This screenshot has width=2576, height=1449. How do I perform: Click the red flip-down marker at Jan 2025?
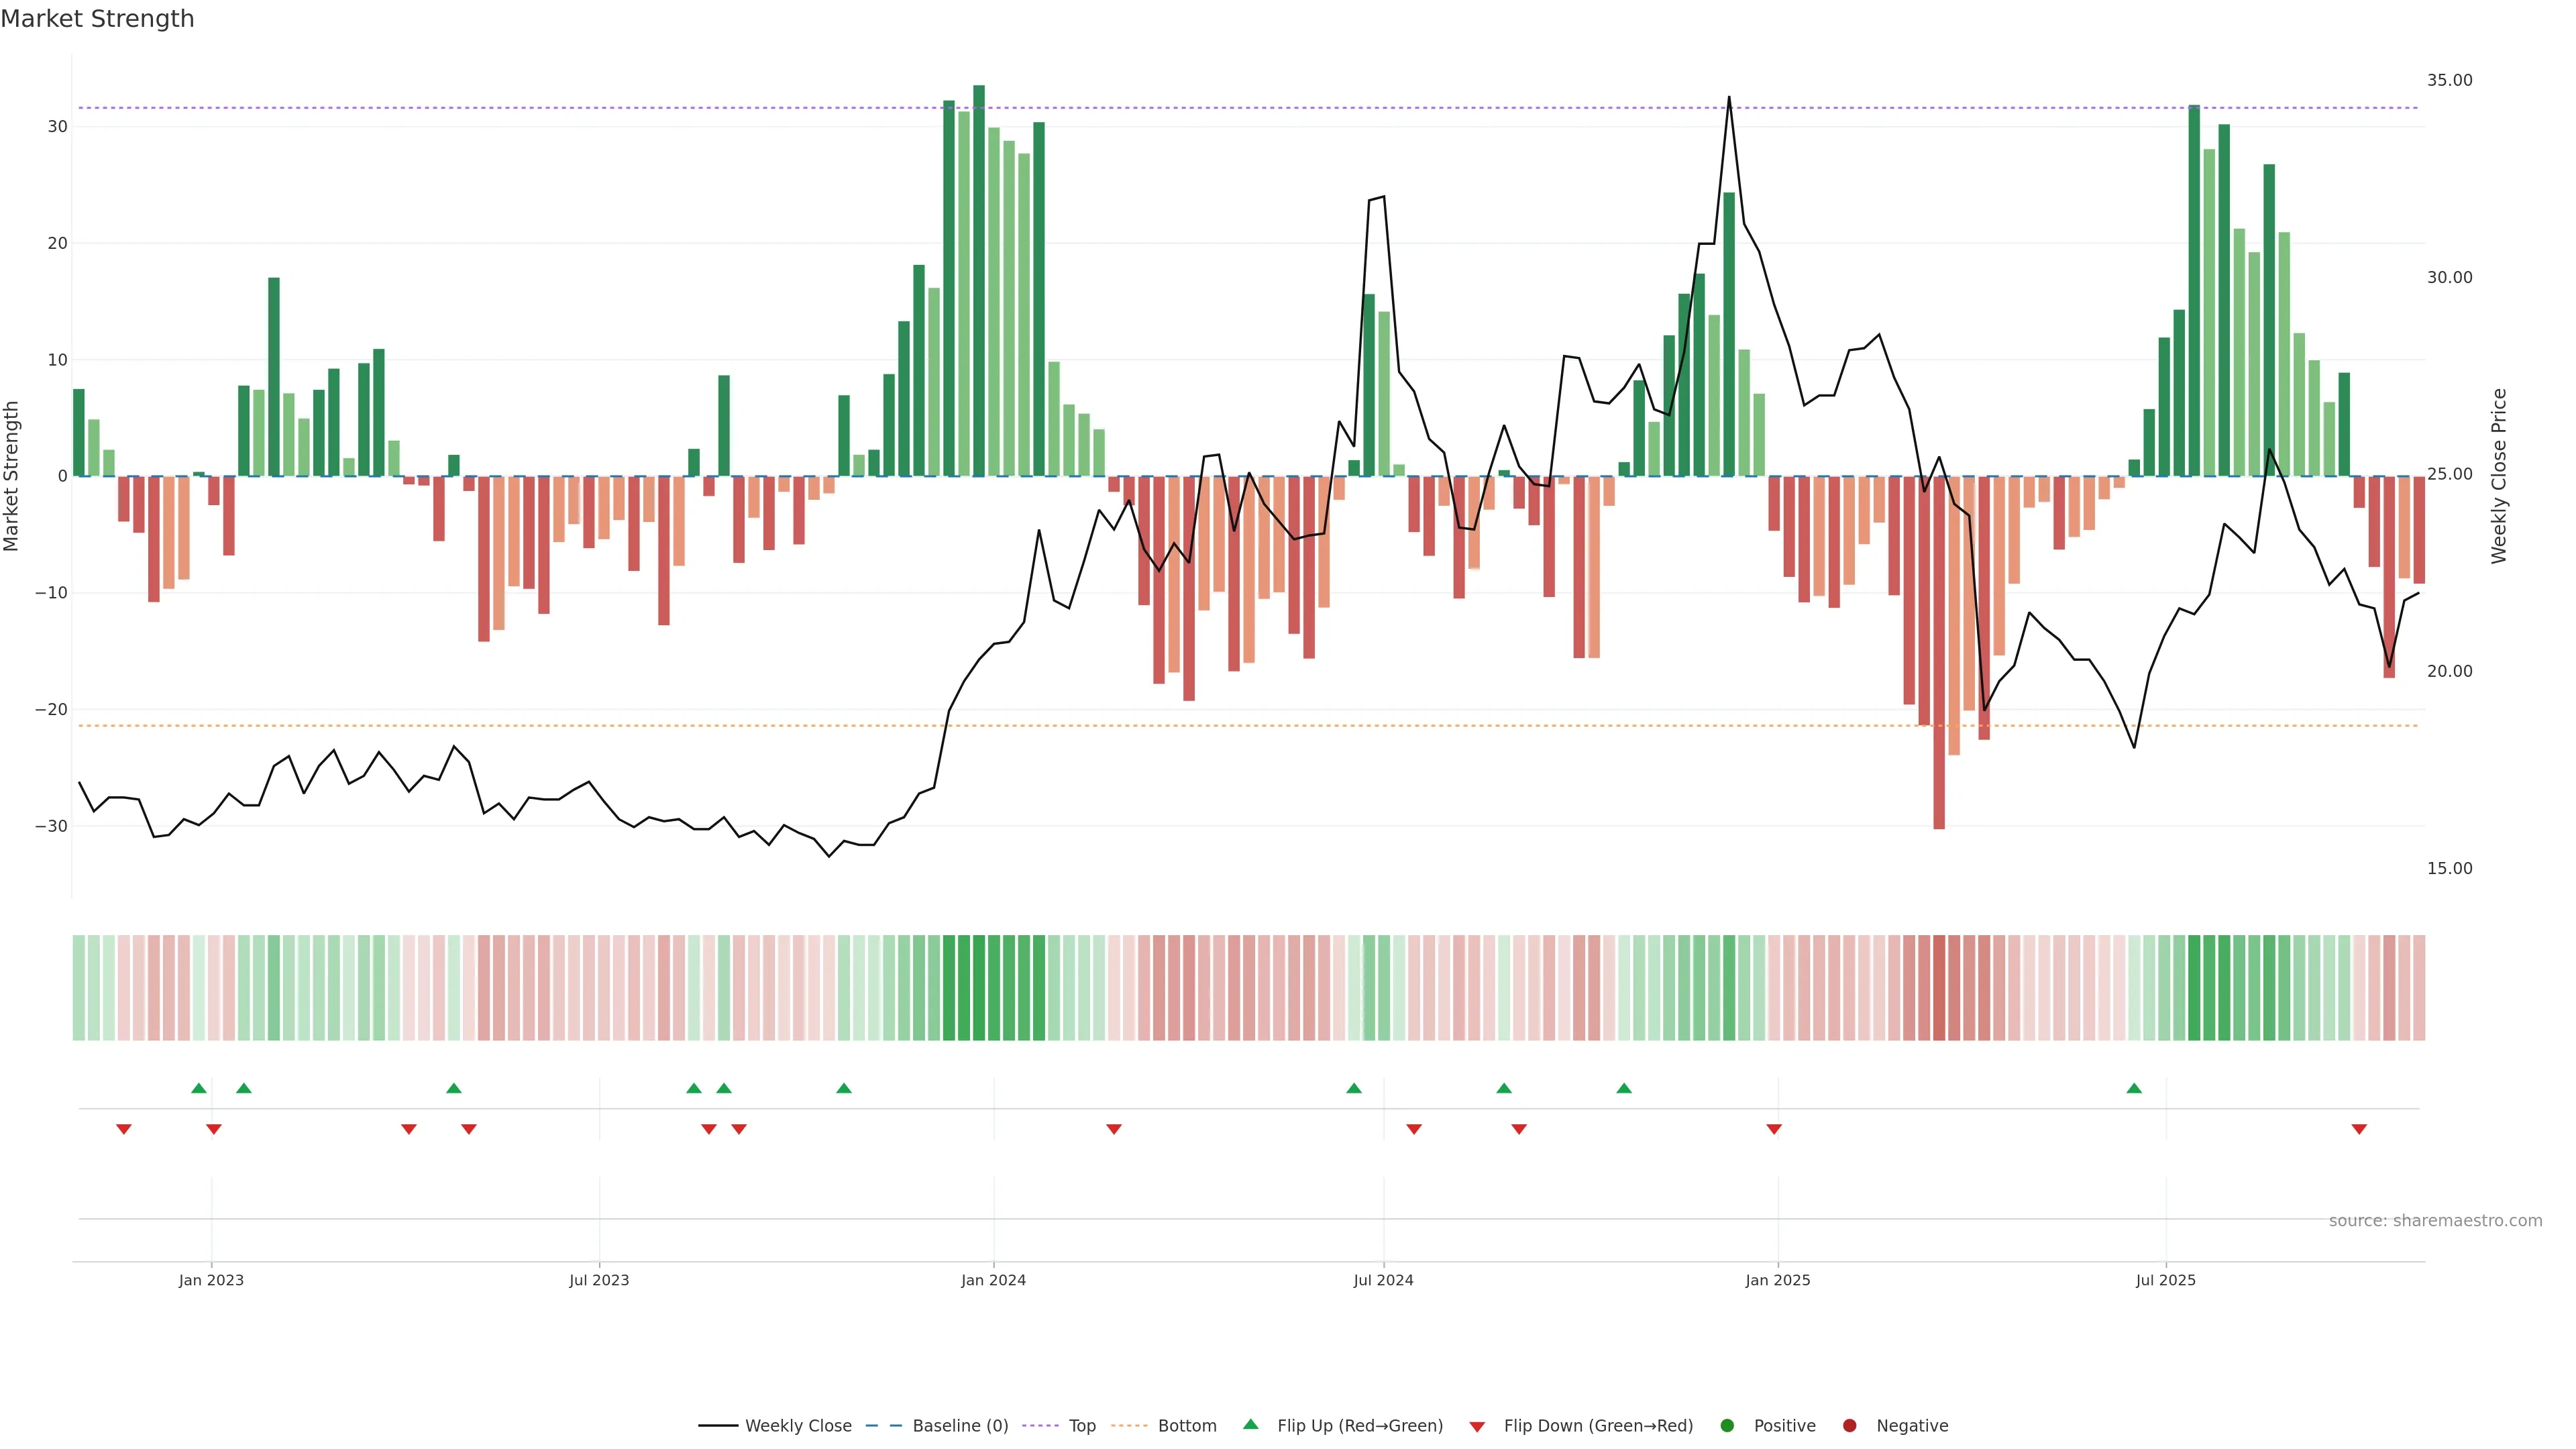click(1774, 1129)
